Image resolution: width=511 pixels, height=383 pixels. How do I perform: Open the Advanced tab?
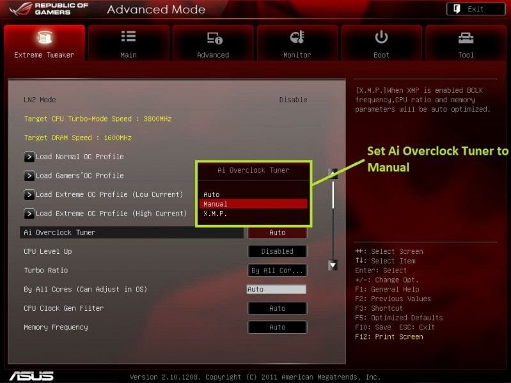(x=213, y=43)
